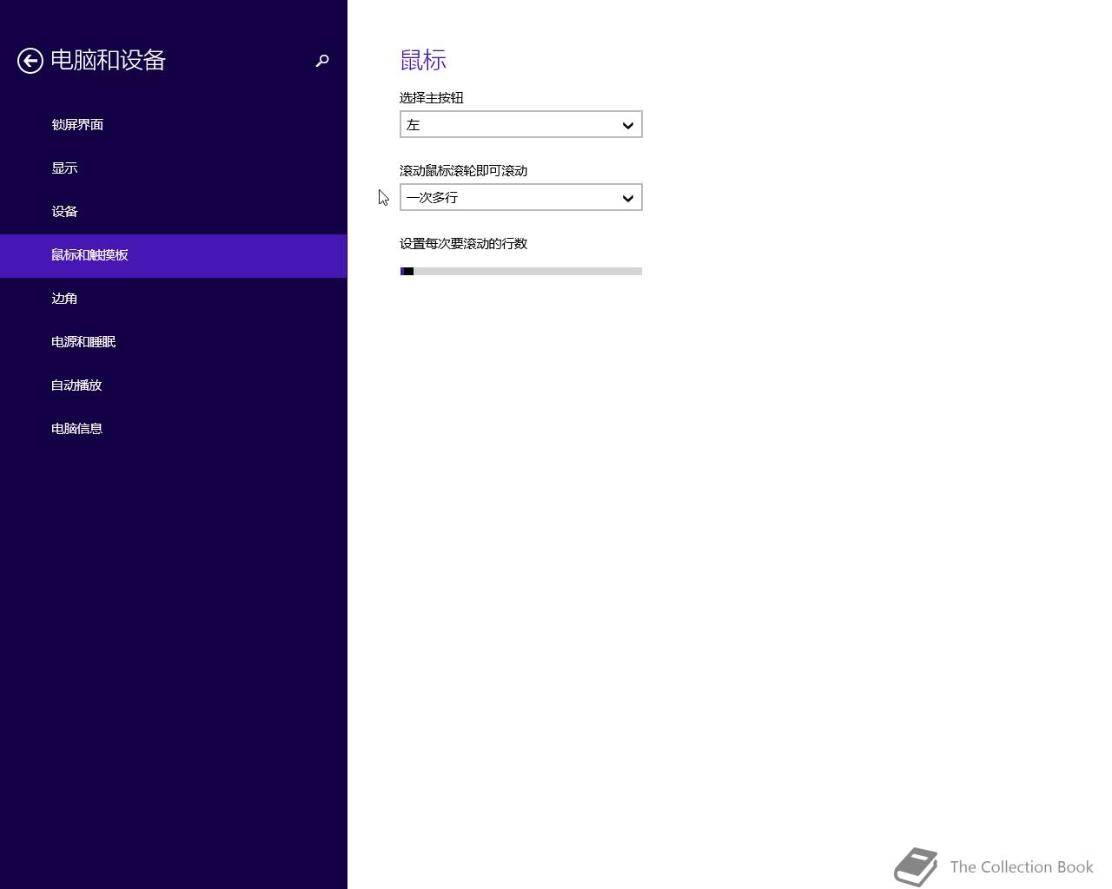The height and width of the screenshot is (889, 1112).
Task: Click the 鼠标 page heading
Action: tap(423, 60)
